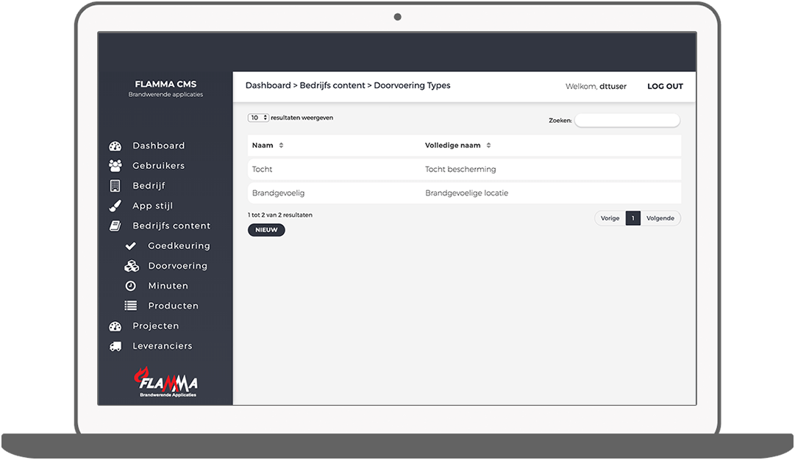795x460 pixels.
Task: Click the dttuser username
Action: 613,86
